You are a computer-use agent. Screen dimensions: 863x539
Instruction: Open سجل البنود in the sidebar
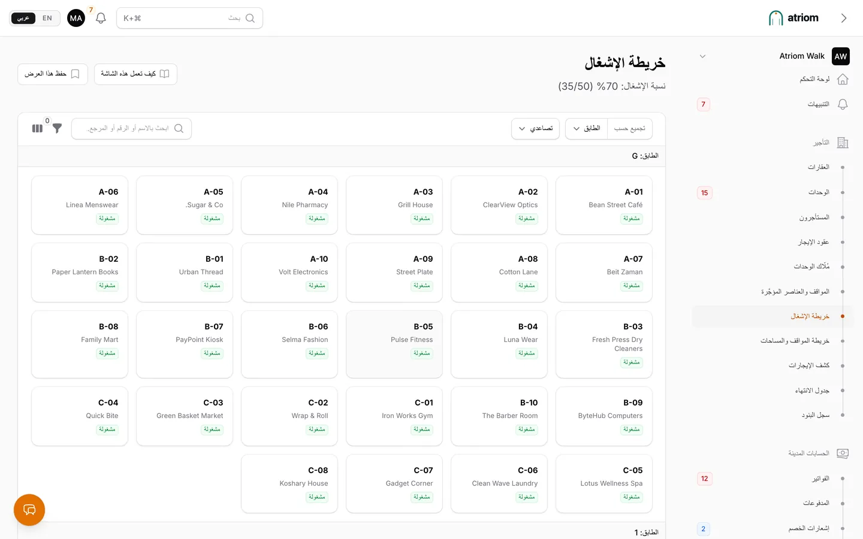(772, 415)
